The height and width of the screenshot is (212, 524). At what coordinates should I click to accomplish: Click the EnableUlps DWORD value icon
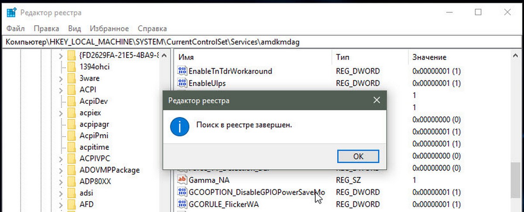[x=182, y=83]
